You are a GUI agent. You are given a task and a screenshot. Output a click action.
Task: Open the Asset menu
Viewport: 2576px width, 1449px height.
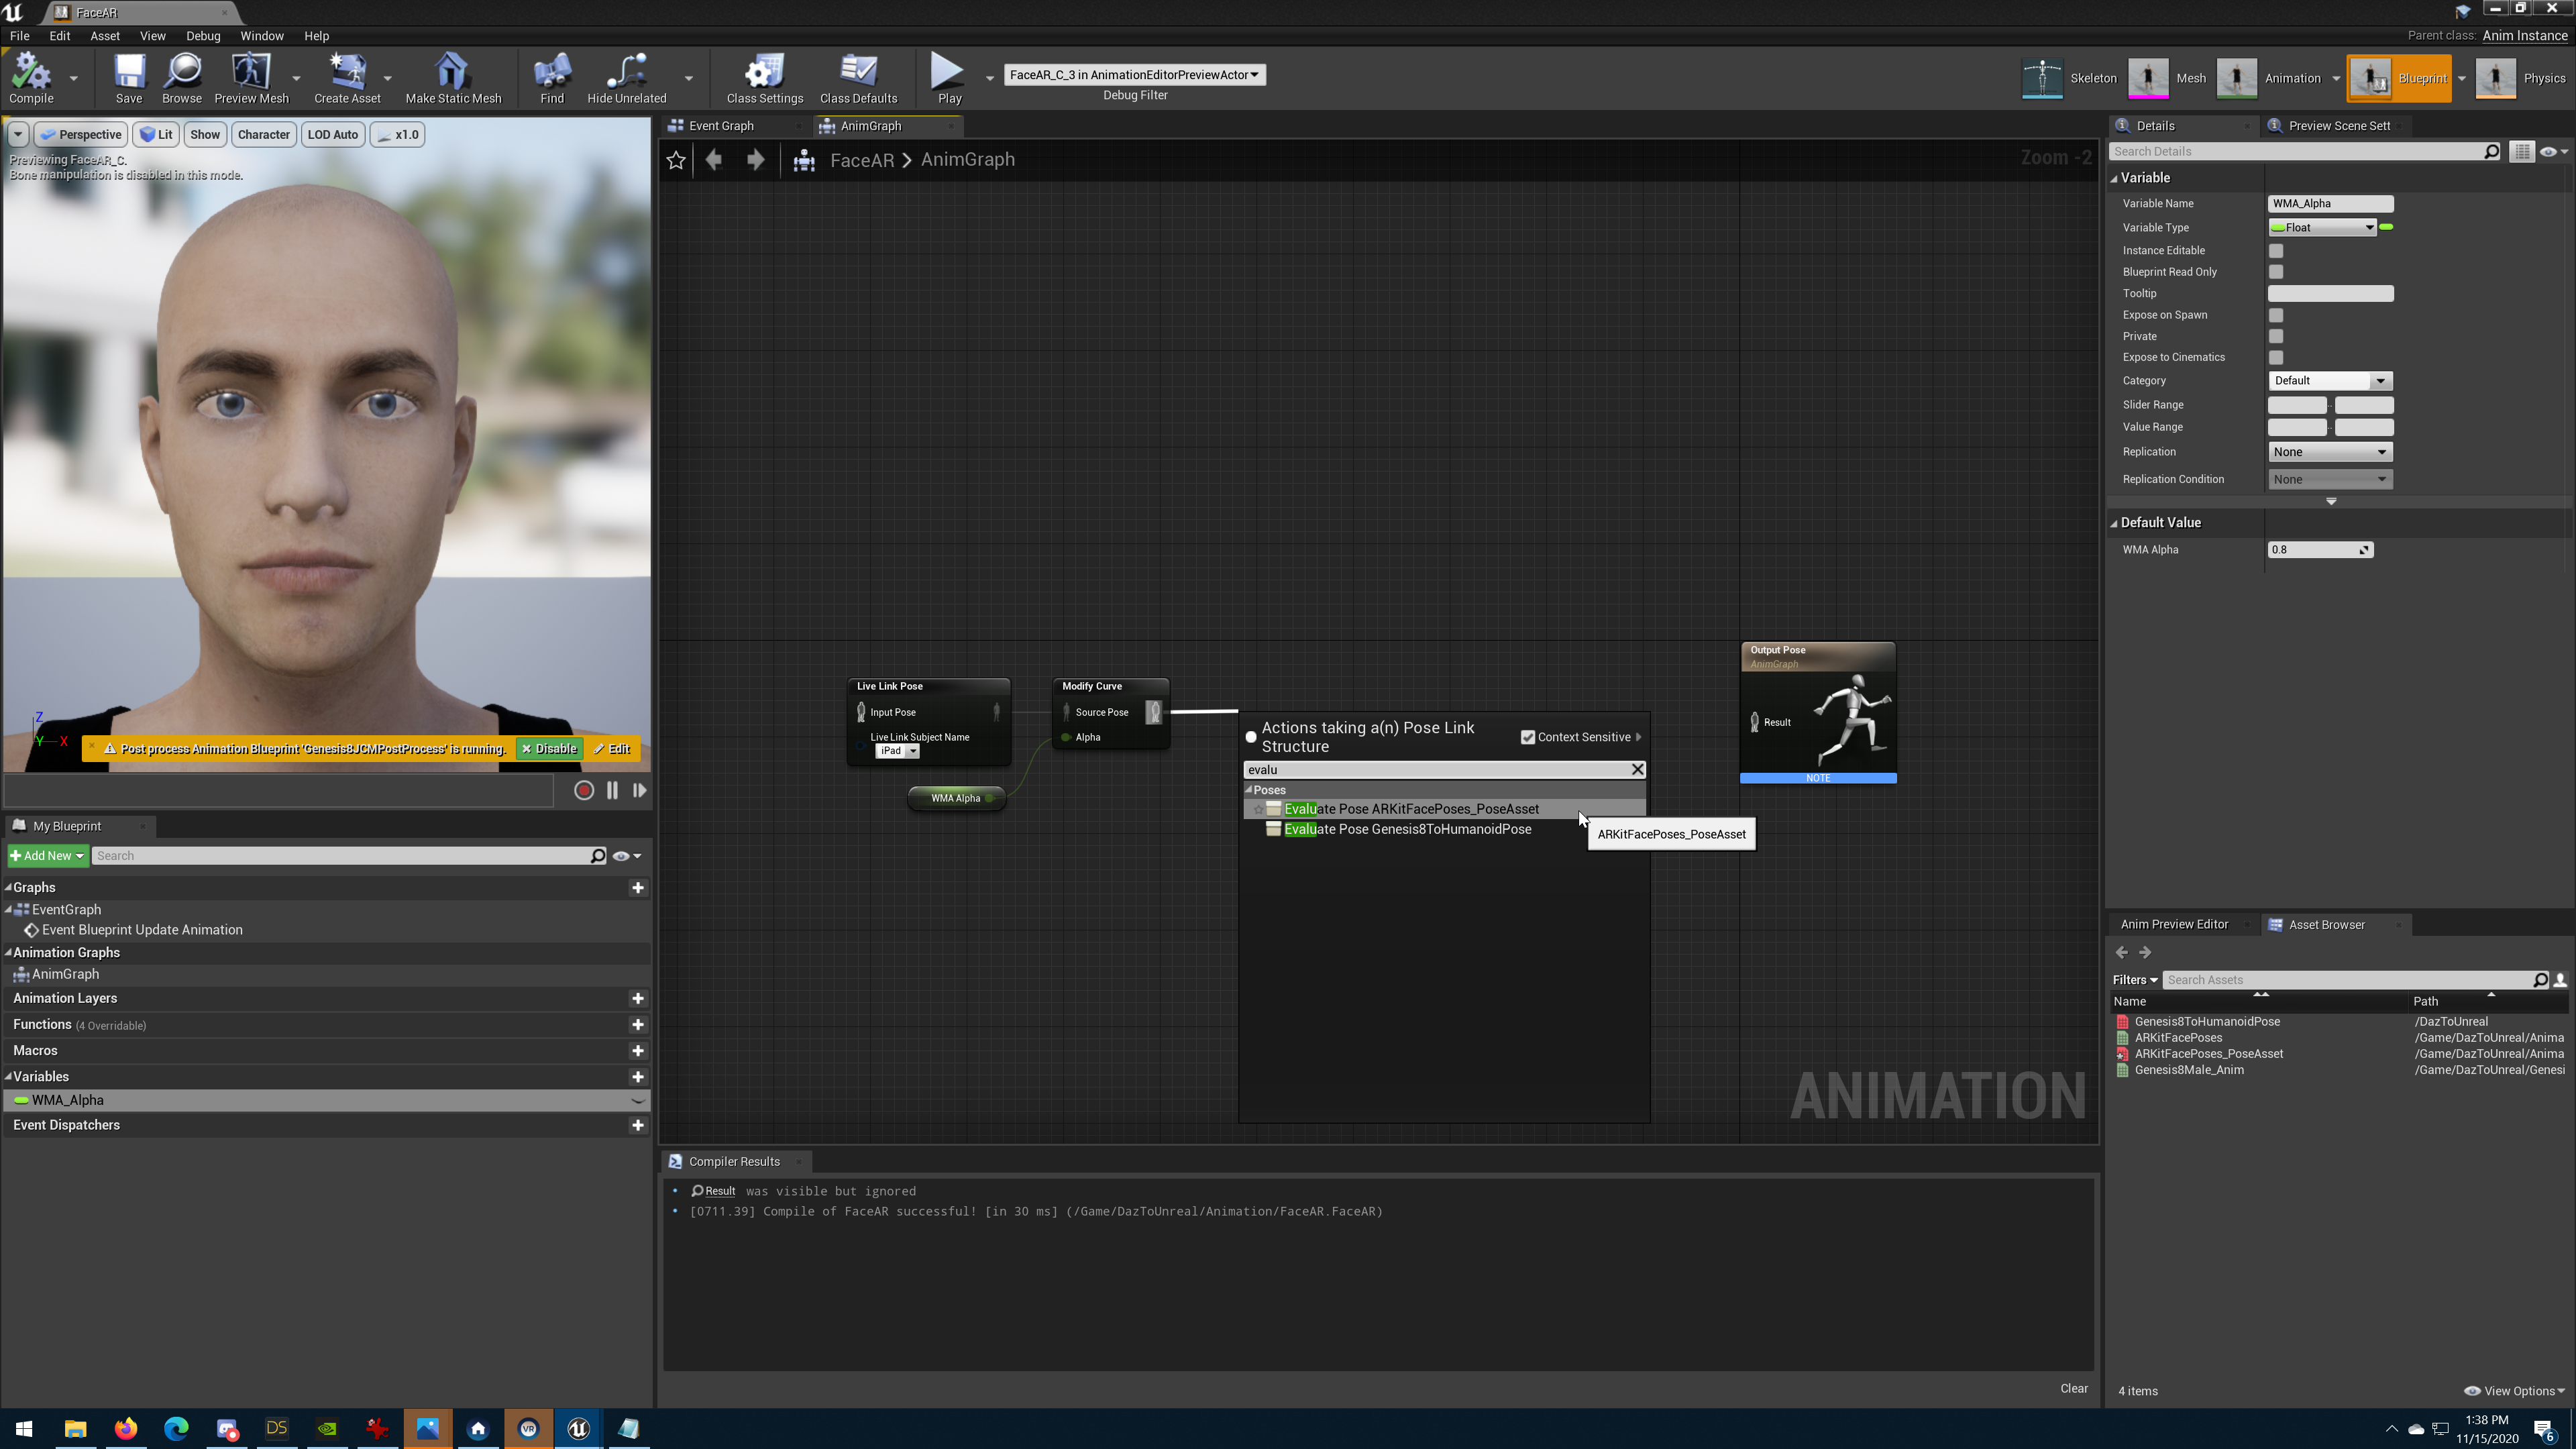tap(105, 36)
